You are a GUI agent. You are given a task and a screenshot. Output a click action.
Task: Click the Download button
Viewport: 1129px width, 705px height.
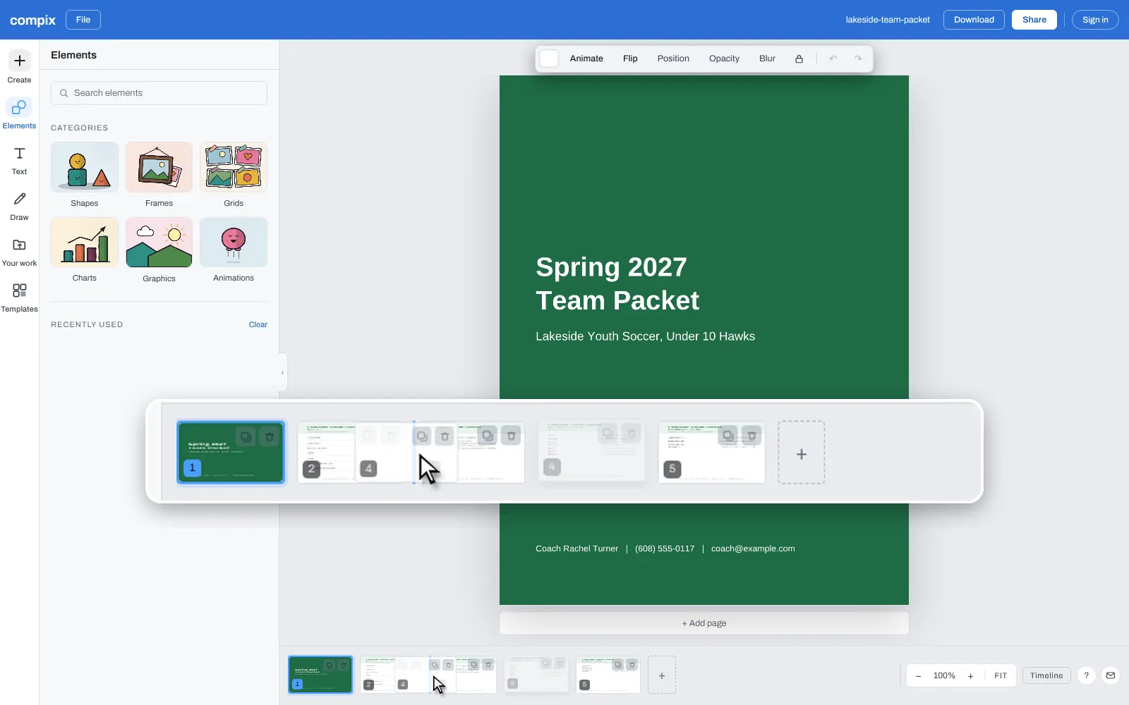point(974,20)
